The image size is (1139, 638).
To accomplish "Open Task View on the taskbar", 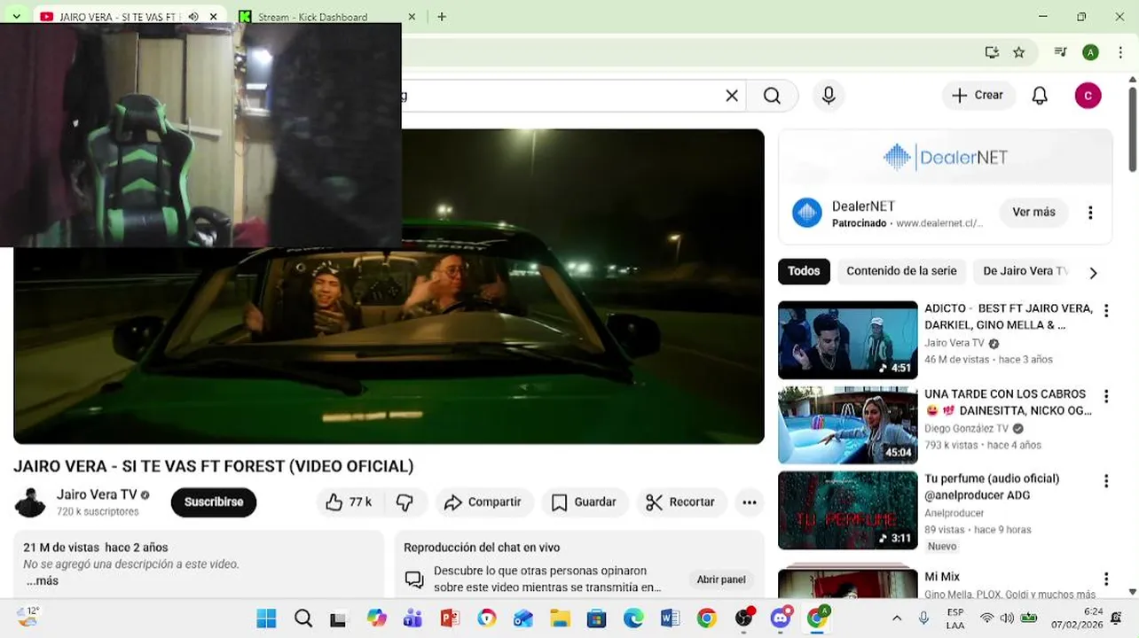I will coord(338,619).
